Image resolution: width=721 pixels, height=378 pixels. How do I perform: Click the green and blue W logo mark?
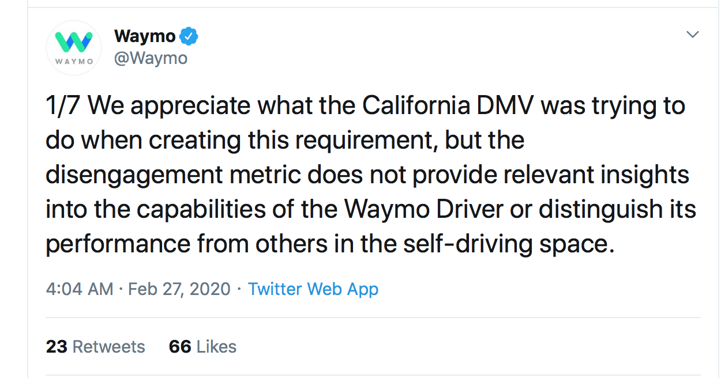[74, 41]
